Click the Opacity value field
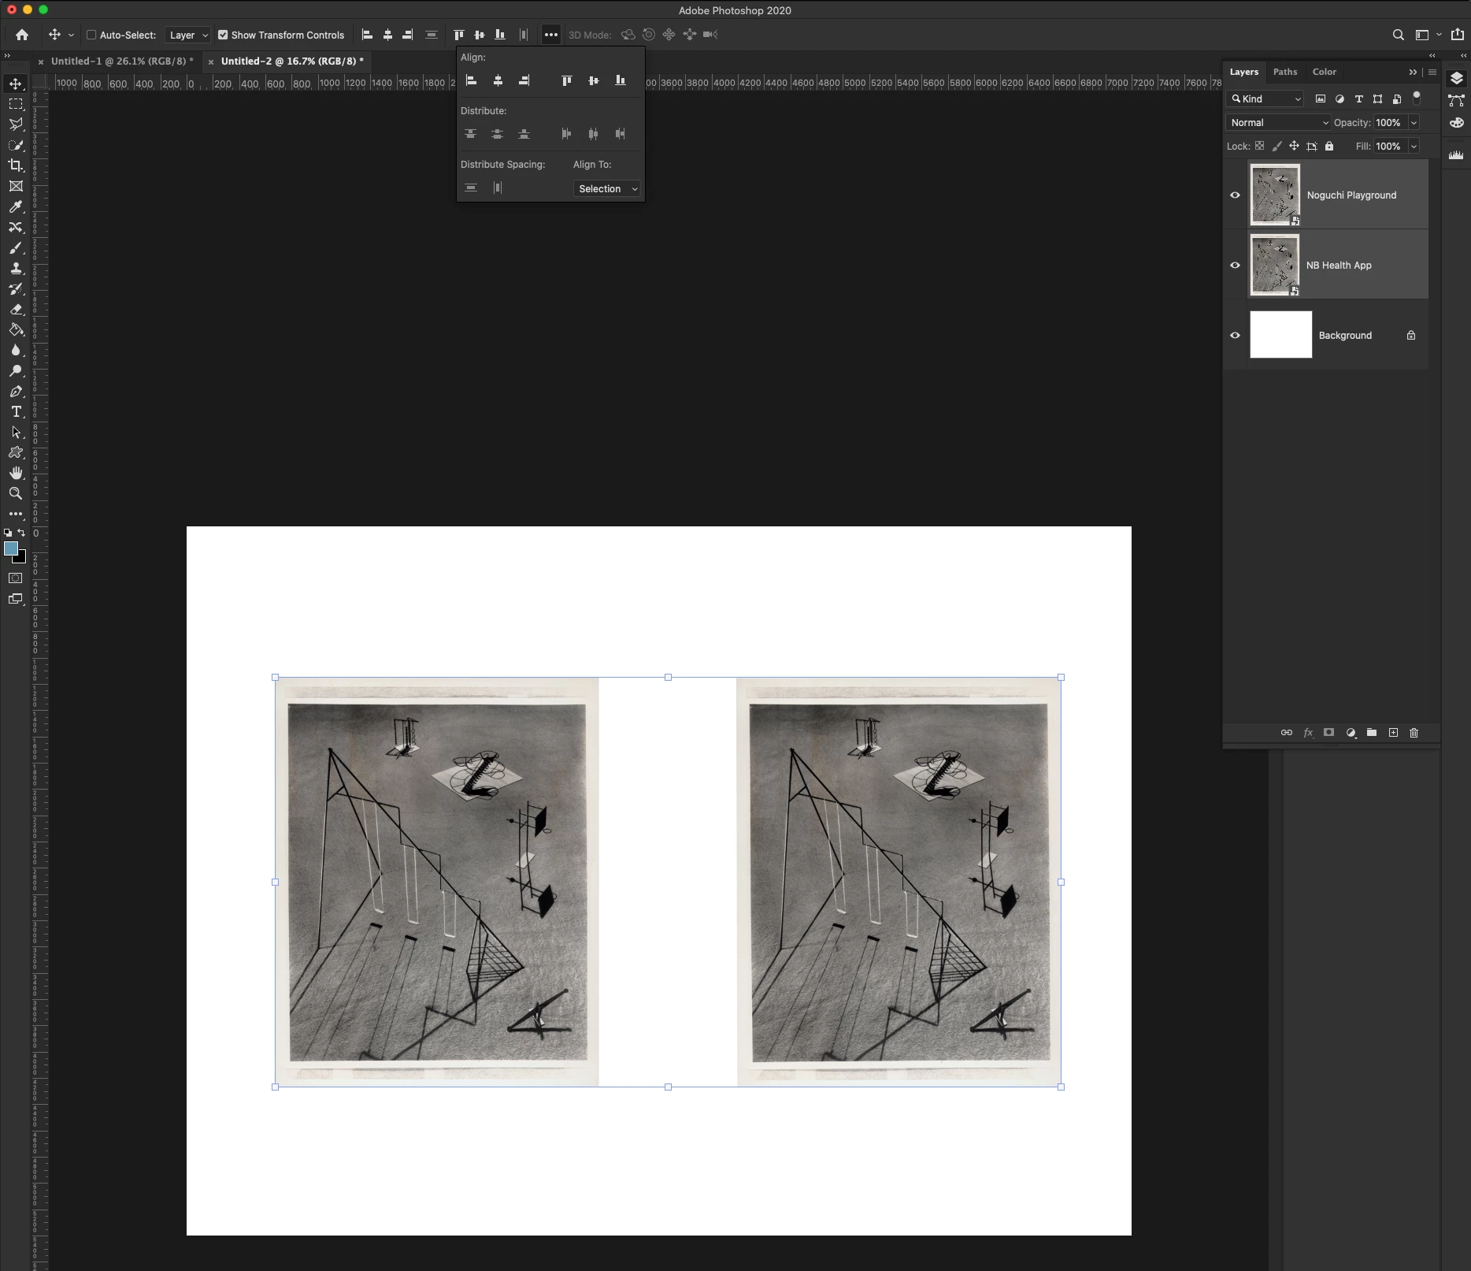The height and width of the screenshot is (1271, 1471). pos(1390,123)
